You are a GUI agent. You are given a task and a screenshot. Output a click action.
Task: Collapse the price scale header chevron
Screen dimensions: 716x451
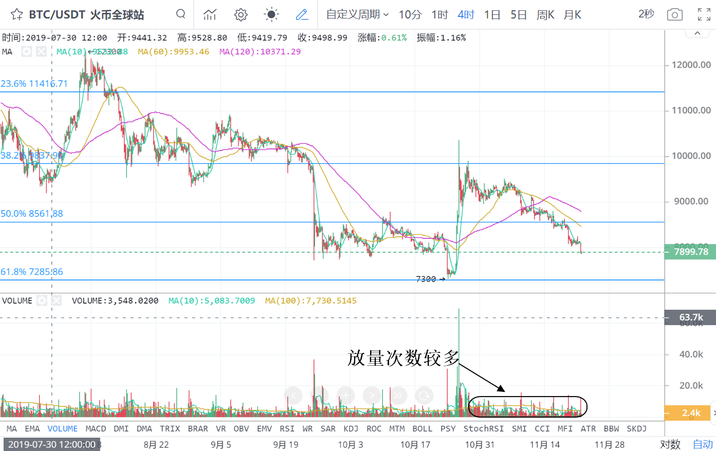(x=697, y=33)
